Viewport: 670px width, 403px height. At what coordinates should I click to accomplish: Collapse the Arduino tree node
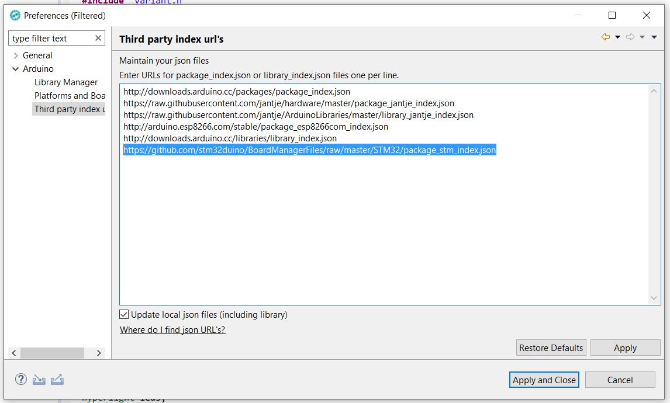tap(16, 69)
